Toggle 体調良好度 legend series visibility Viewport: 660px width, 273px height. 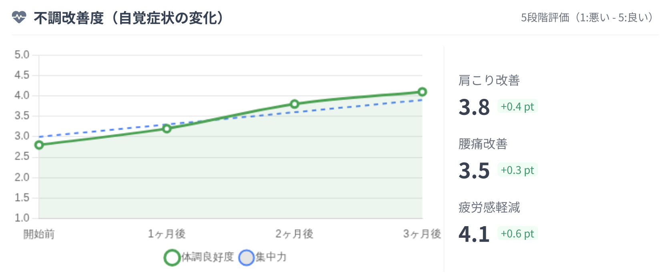(x=207, y=257)
